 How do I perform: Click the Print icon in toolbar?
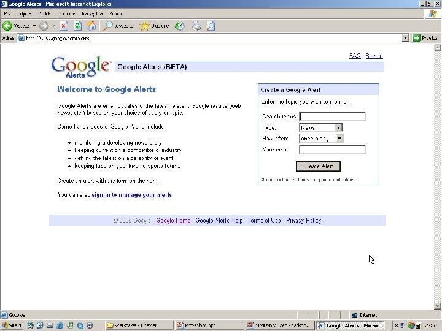197,26
